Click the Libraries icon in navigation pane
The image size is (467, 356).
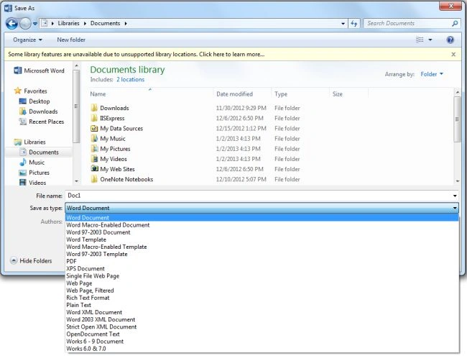18,142
